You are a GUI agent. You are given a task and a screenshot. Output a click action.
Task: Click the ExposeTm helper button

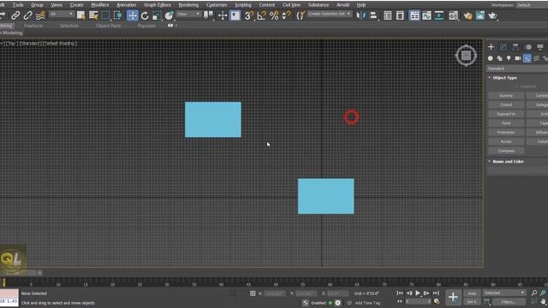click(506, 114)
